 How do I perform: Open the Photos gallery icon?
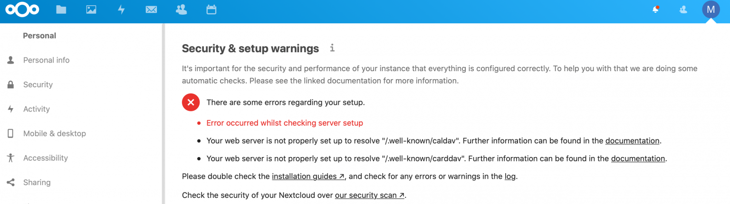pos(91,9)
